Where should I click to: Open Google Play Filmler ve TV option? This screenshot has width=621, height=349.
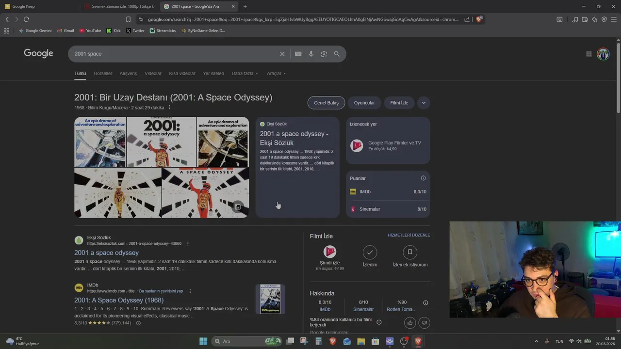coord(388,145)
